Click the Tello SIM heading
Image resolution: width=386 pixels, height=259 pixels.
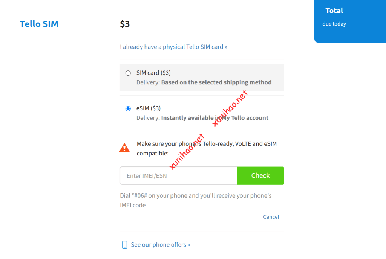(39, 24)
